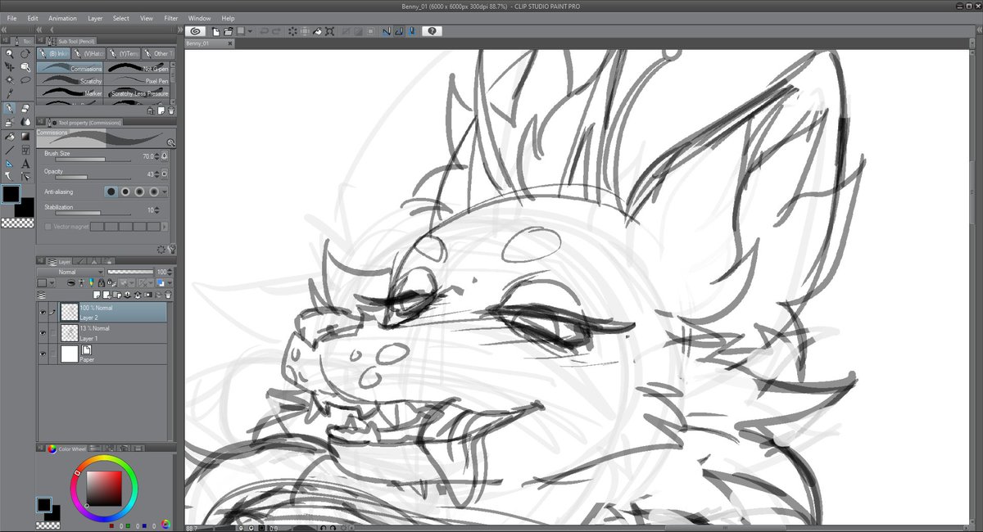Open the Animation menu
Image resolution: width=983 pixels, height=532 pixels.
(x=62, y=18)
